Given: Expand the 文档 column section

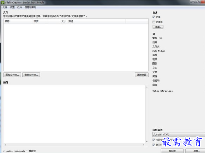Looking at the screenshot, I should point(155,72).
